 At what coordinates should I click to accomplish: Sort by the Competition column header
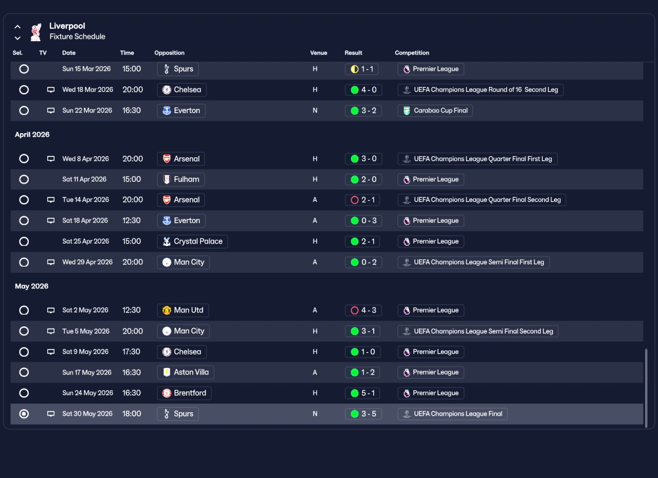pyautogui.click(x=412, y=53)
